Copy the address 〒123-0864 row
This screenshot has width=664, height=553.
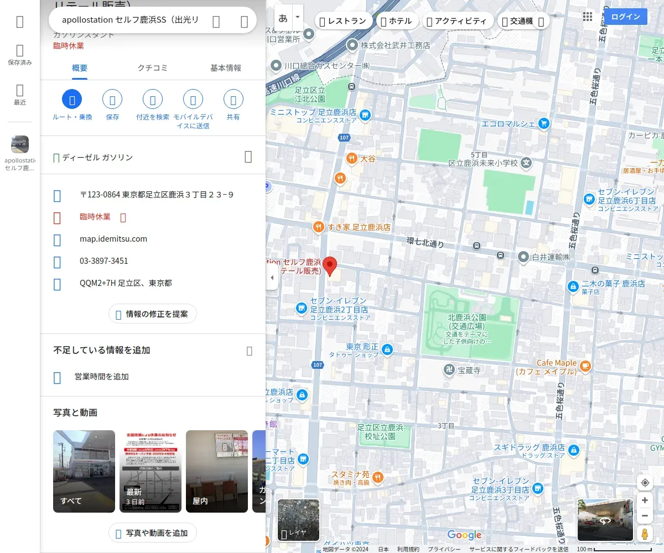click(153, 195)
